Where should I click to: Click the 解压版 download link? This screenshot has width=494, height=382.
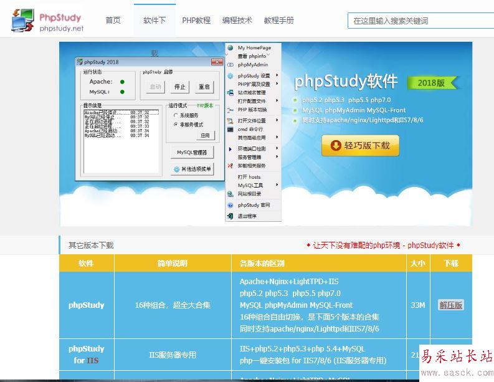(451, 305)
